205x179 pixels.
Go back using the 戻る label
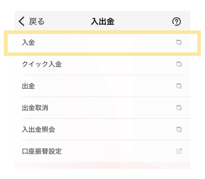[37, 22]
